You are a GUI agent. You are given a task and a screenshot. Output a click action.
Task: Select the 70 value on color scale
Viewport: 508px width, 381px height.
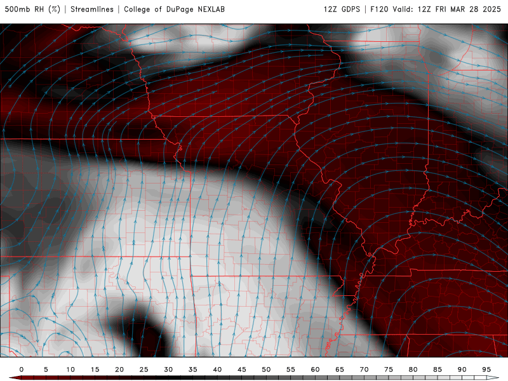[x=364, y=370]
